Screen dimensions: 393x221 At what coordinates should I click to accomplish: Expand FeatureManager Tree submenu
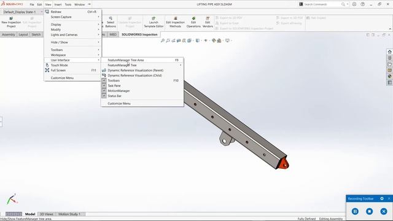pos(142,65)
